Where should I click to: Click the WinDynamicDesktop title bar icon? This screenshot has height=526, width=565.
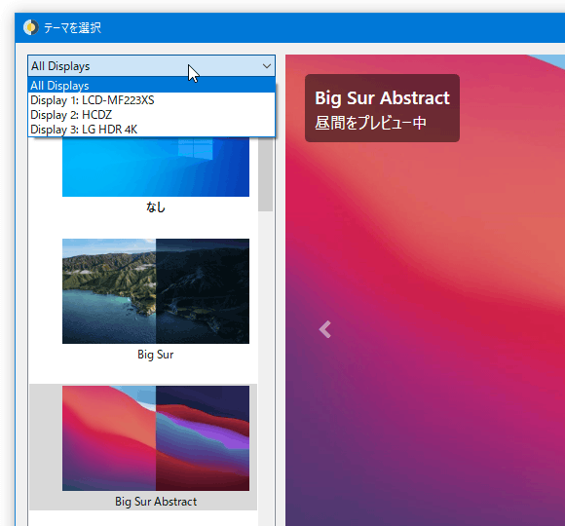point(31,27)
